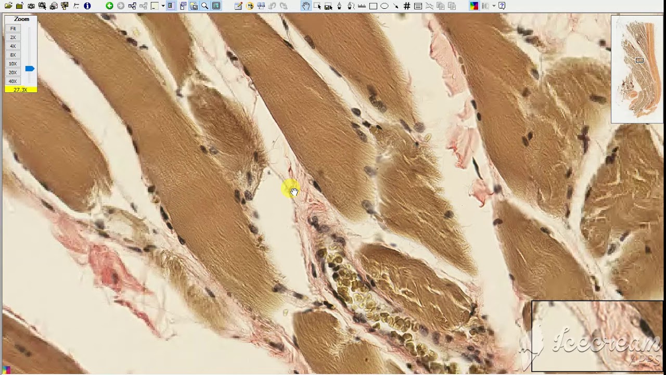
Task: Click the first hierarchy tree icon
Action: point(132,6)
